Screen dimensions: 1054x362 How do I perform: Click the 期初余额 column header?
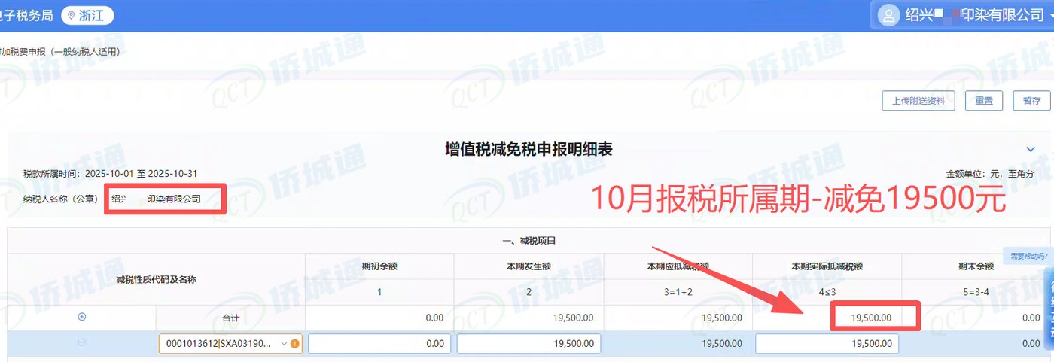tap(379, 266)
